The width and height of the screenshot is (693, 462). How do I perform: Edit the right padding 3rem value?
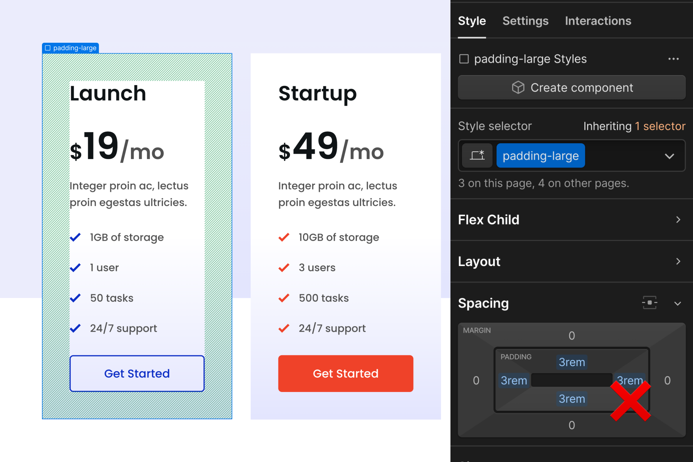(x=630, y=380)
